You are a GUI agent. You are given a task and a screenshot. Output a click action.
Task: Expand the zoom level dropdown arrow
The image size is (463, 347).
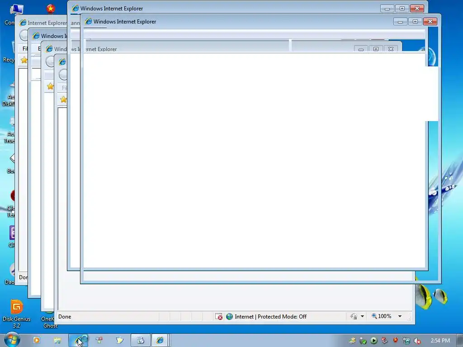400,316
